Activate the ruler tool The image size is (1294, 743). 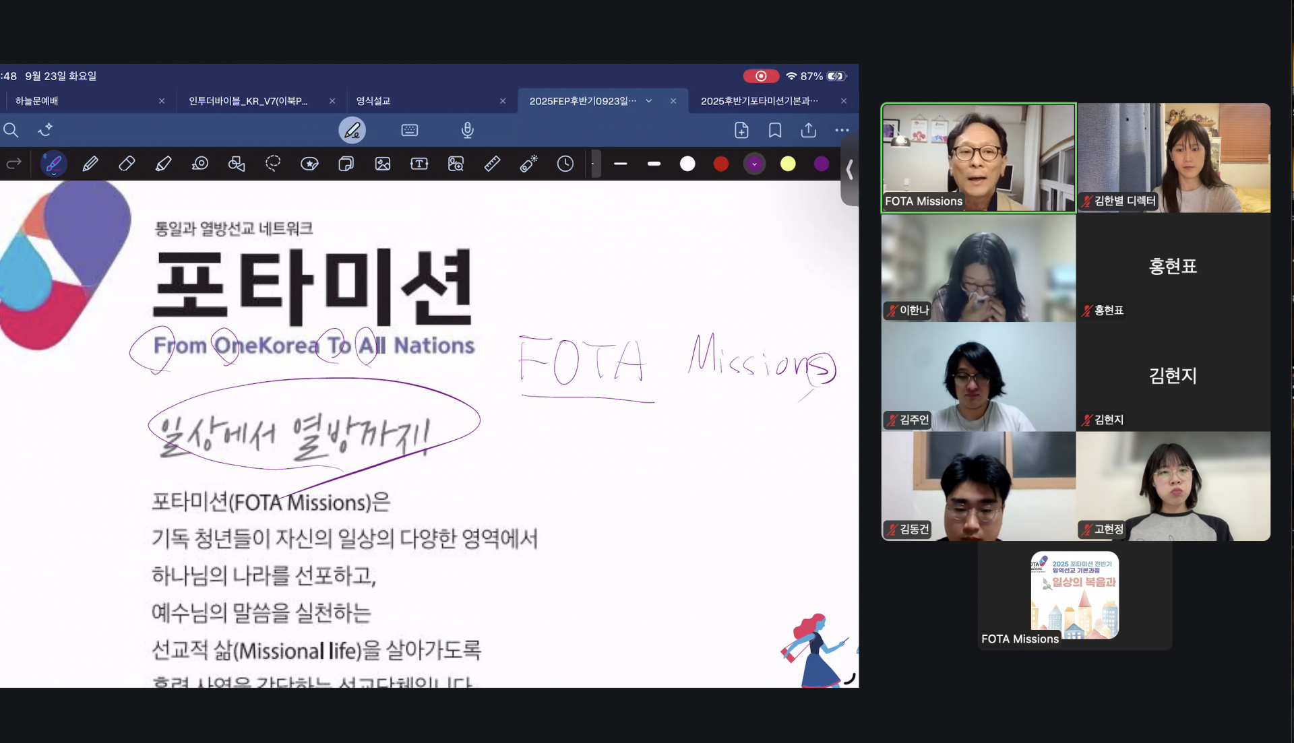click(492, 164)
